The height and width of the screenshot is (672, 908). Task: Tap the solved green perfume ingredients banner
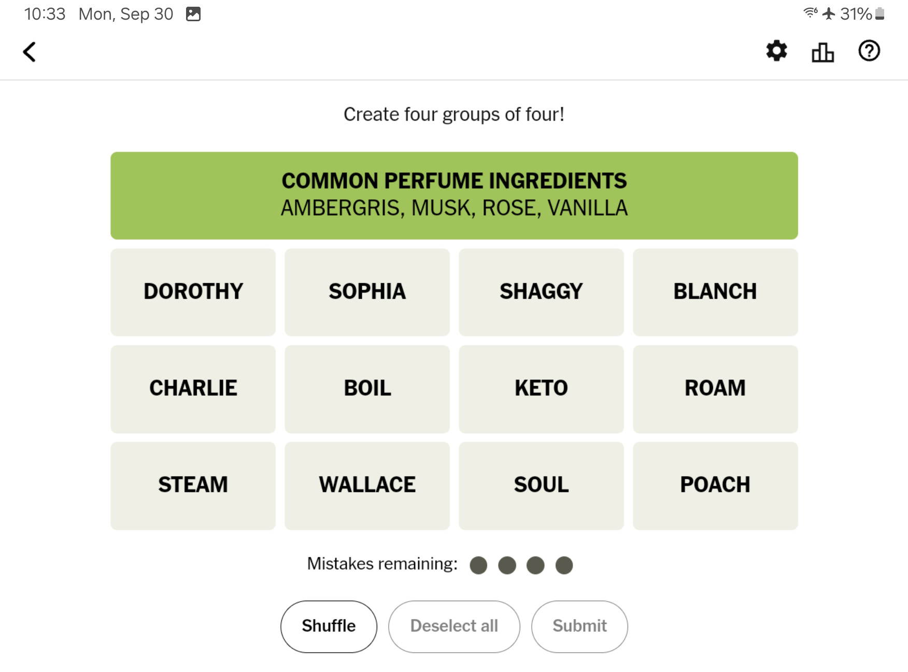click(x=454, y=195)
